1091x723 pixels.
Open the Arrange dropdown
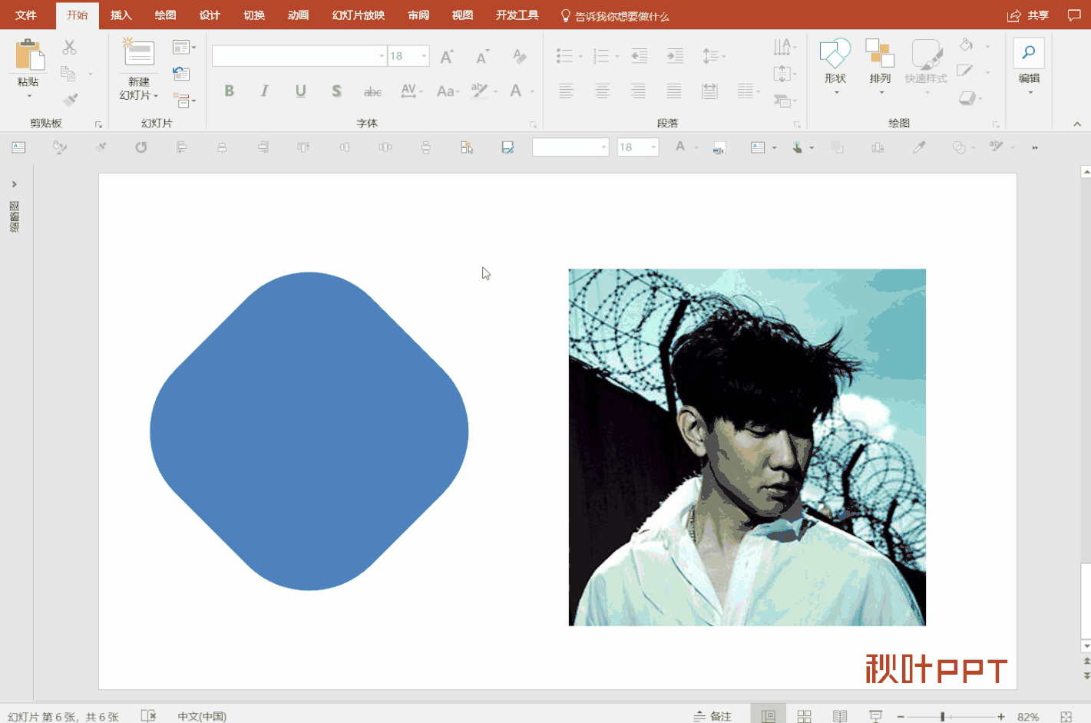(x=880, y=65)
